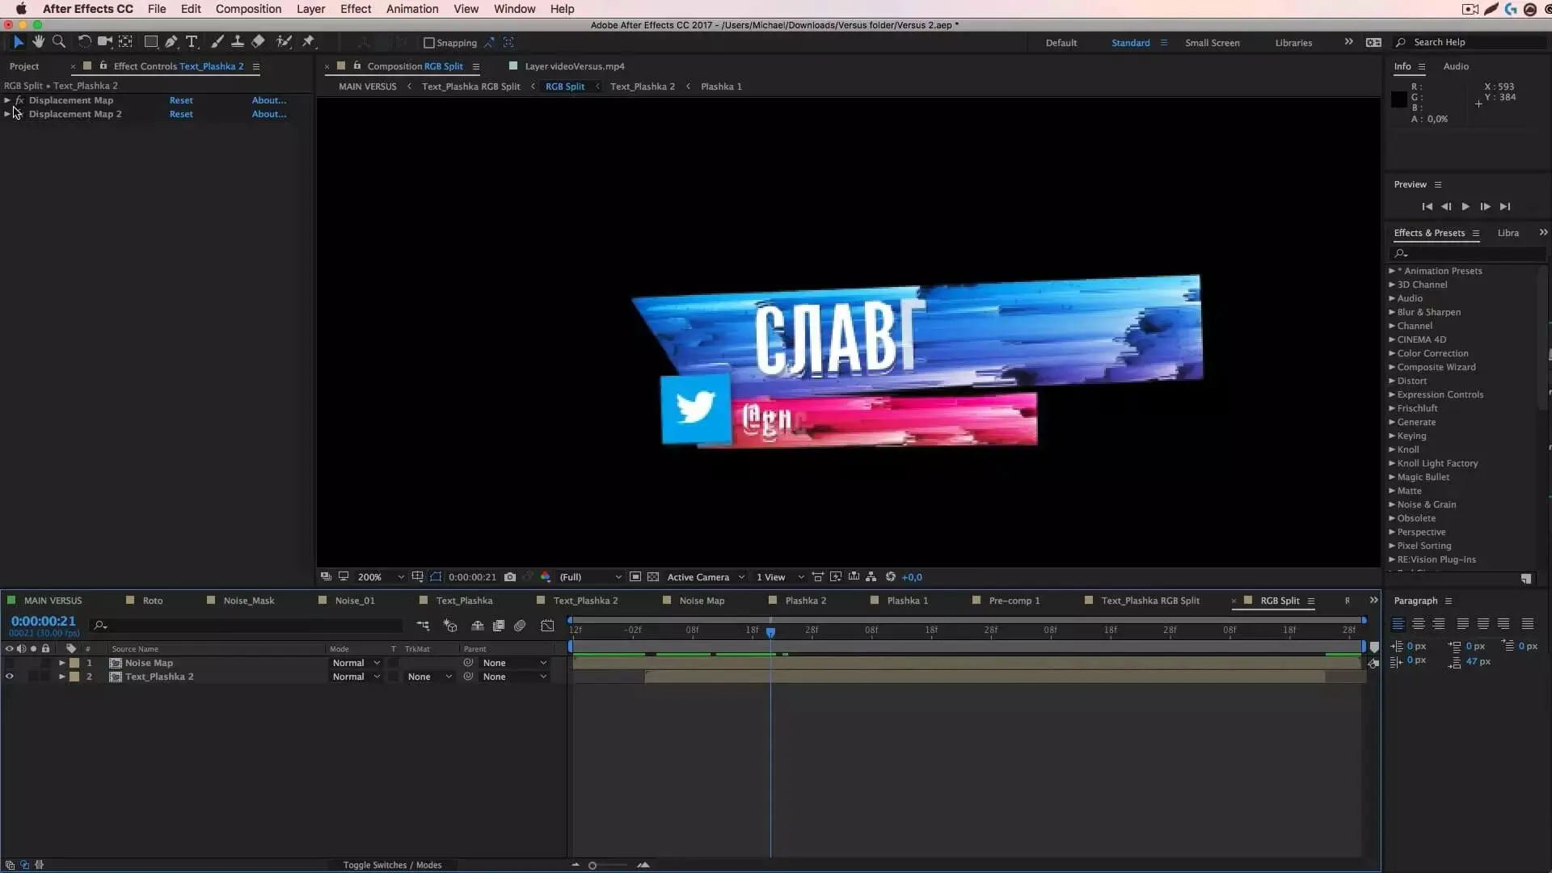The width and height of the screenshot is (1552, 873).
Task: Click the timeline zoom slider
Action: (593, 866)
